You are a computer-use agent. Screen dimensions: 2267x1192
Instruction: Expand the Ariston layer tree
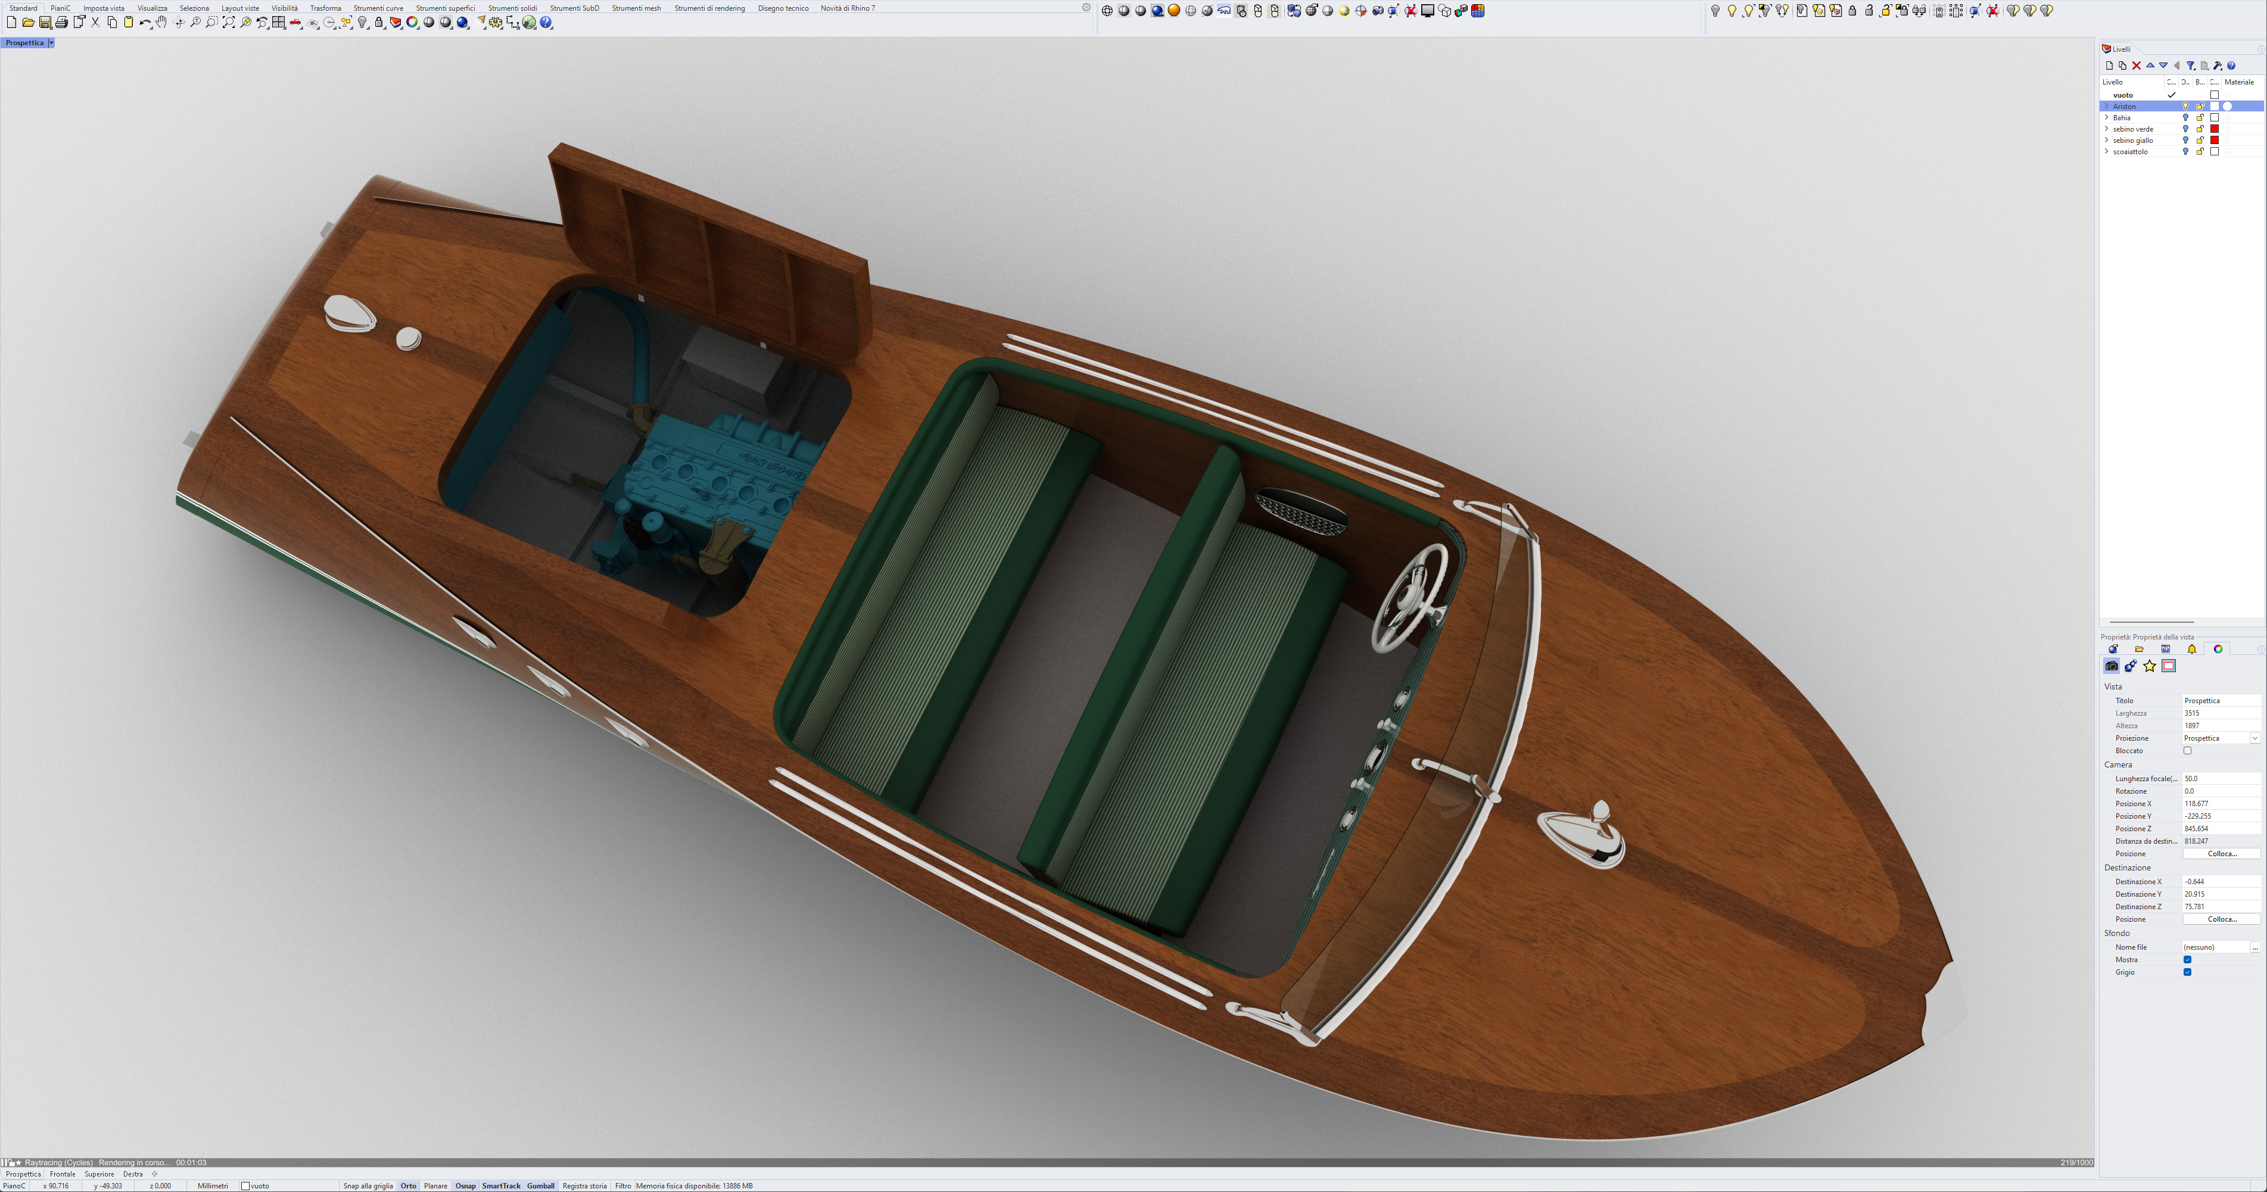point(2106,107)
